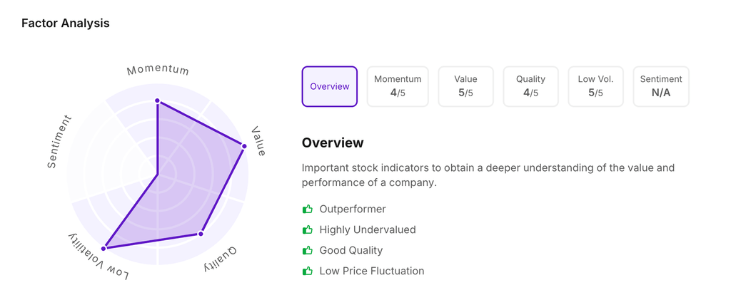This screenshot has width=731, height=305.
Task: Click the Momentum axis label on chart
Action: (x=158, y=70)
